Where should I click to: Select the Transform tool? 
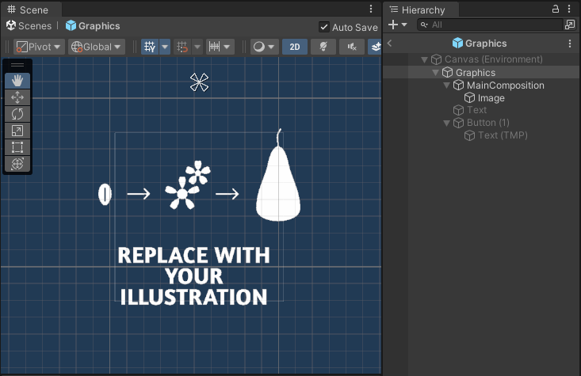tap(17, 164)
